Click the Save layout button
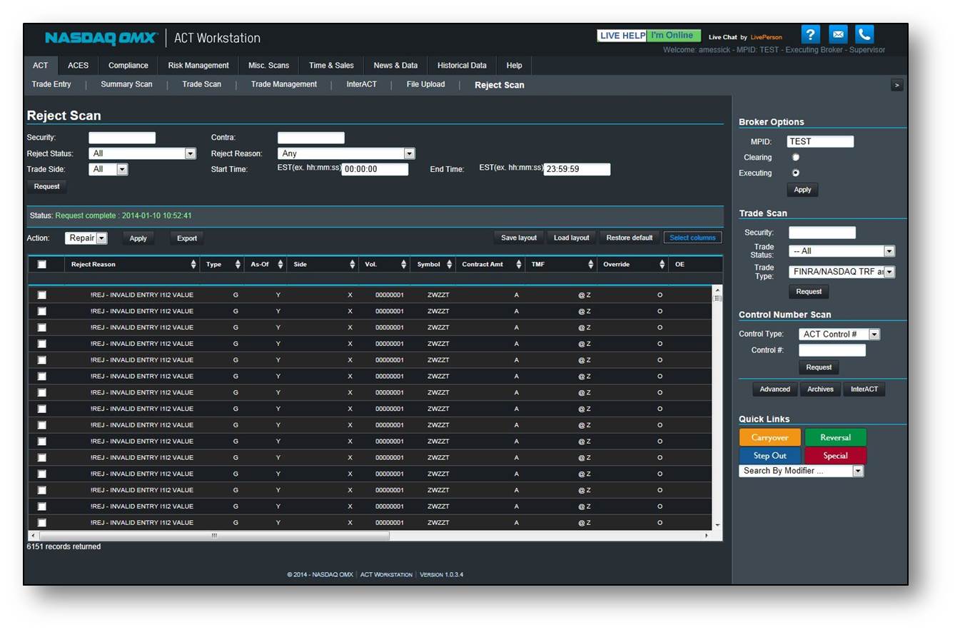Image resolution: width=955 pixels, height=632 pixels. click(x=519, y=238)
